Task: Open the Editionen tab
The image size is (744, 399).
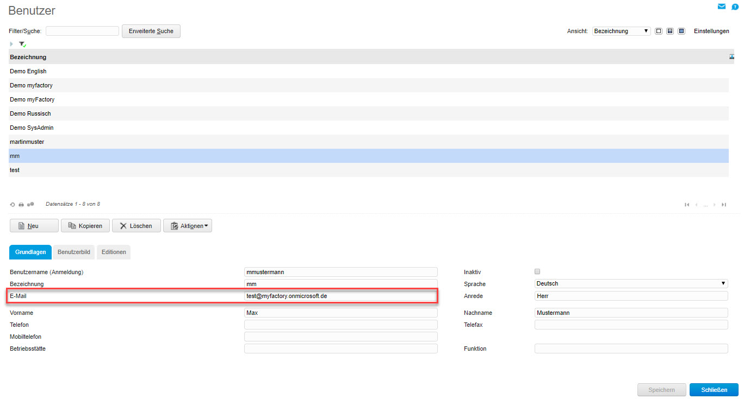Action: 114,252
